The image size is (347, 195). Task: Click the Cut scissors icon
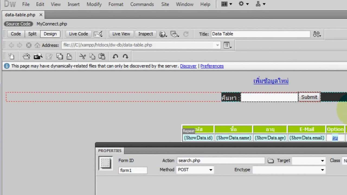[x=82, y=56]
